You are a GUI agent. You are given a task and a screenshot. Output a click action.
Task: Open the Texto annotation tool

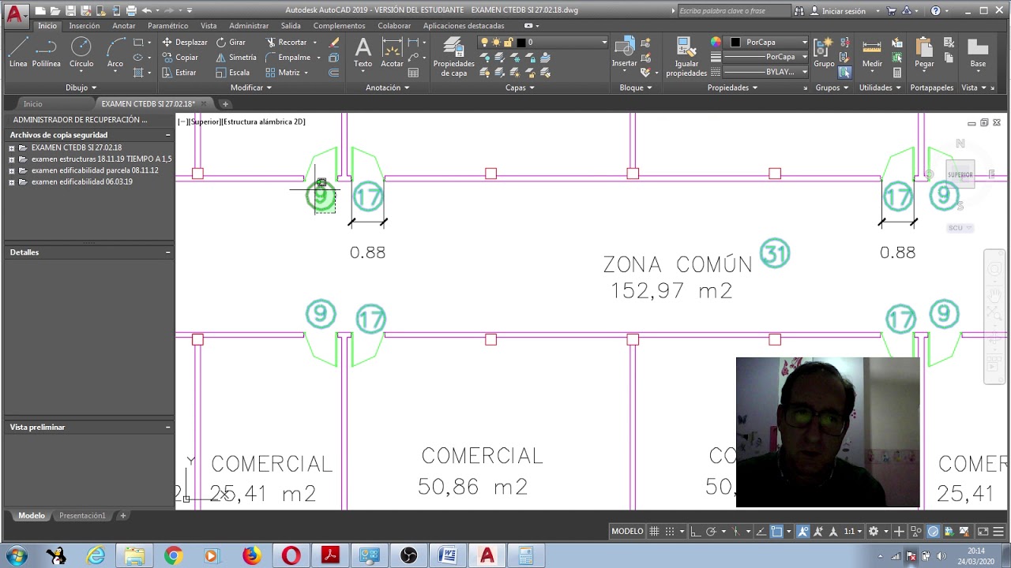pyautogui.click(x=363, y=52)
